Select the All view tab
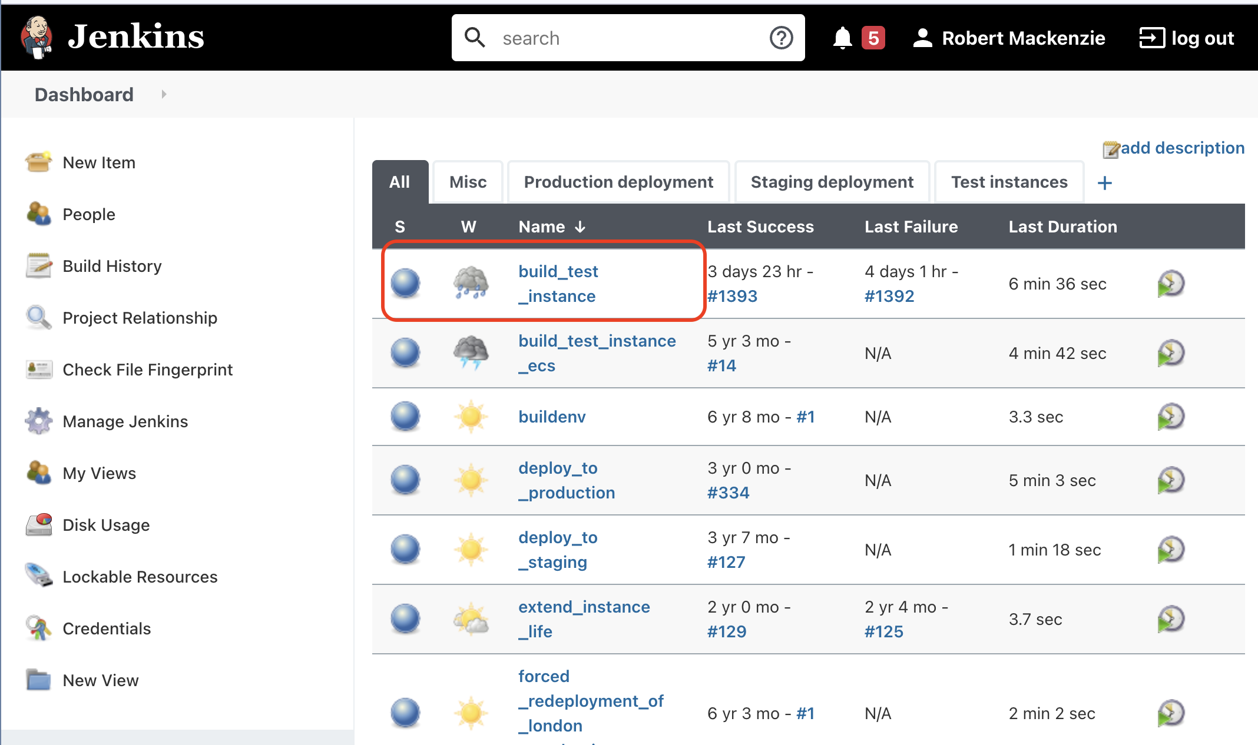Image resolution: width=1258 pixels, height=745 pixels. coord(400,182)
